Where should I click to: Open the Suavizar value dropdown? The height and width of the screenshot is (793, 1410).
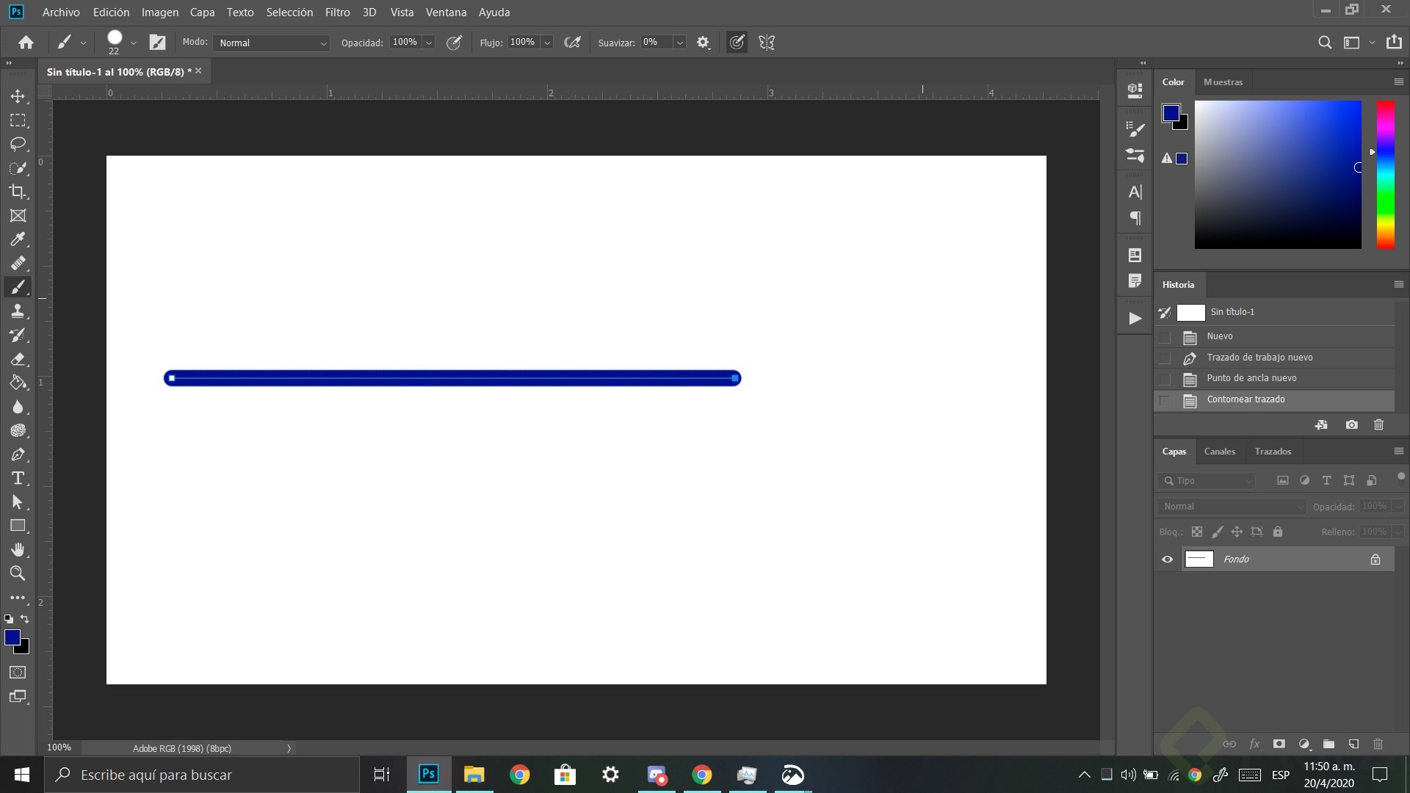coord(680,43)
